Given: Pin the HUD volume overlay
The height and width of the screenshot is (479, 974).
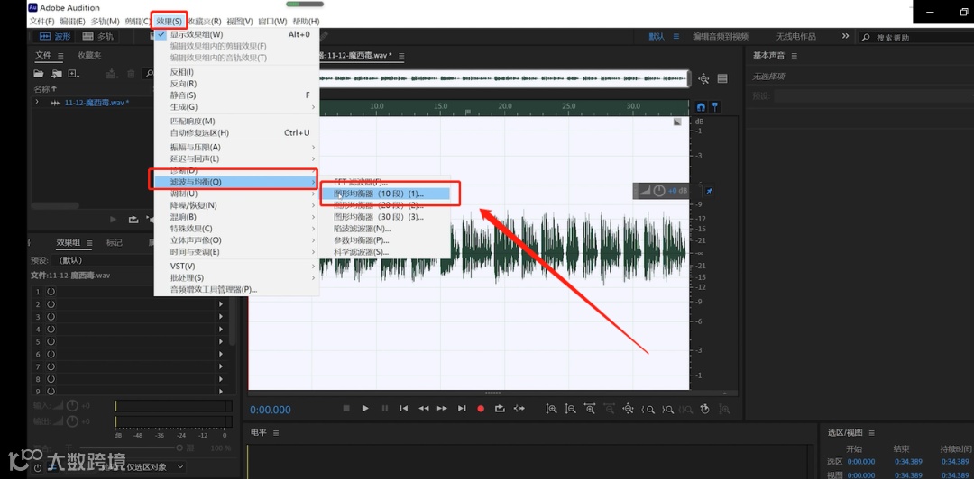Looking at the screenshot, I should [710, 191].
